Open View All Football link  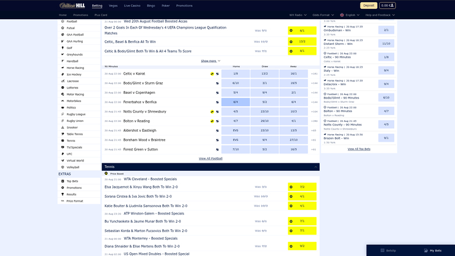pos(211,159)
